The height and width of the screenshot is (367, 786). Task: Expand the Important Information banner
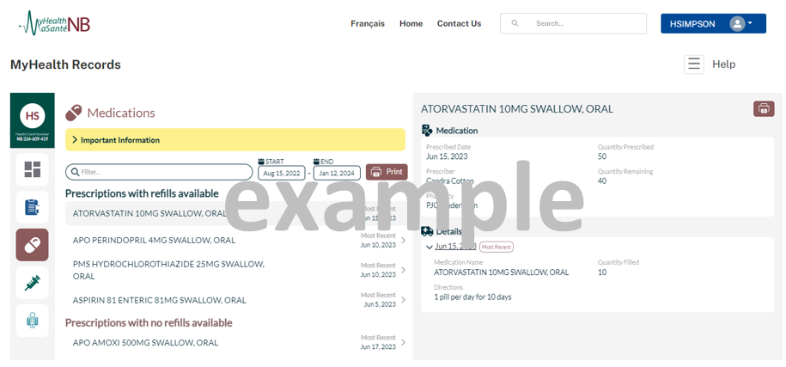pyautogui.click(x=235, y=140)
